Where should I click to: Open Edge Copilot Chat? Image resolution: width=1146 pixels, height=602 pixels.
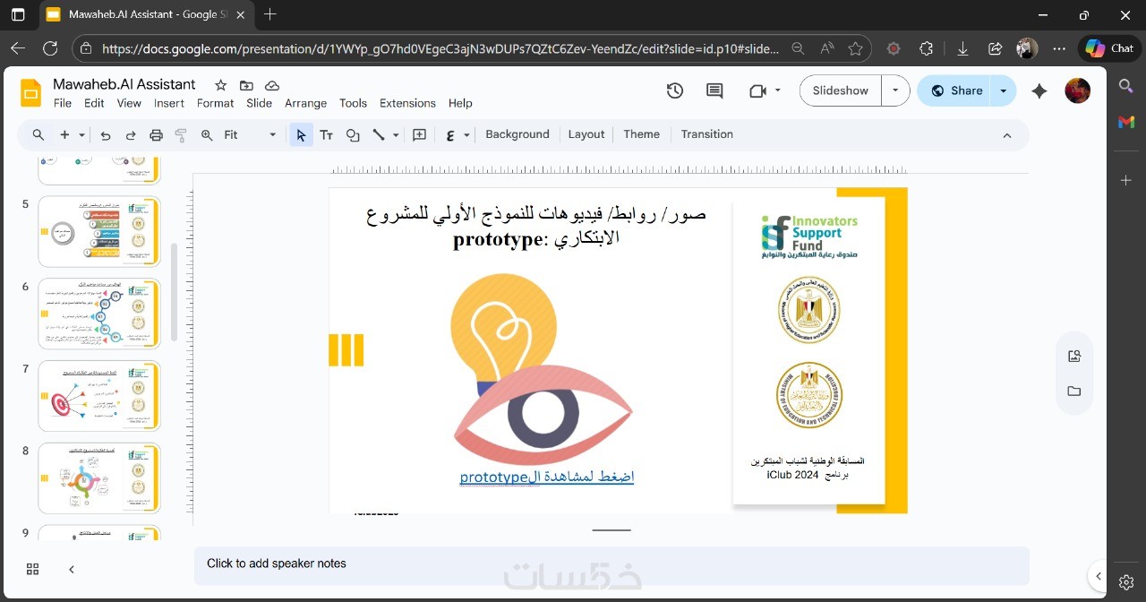click(1109, 48)
